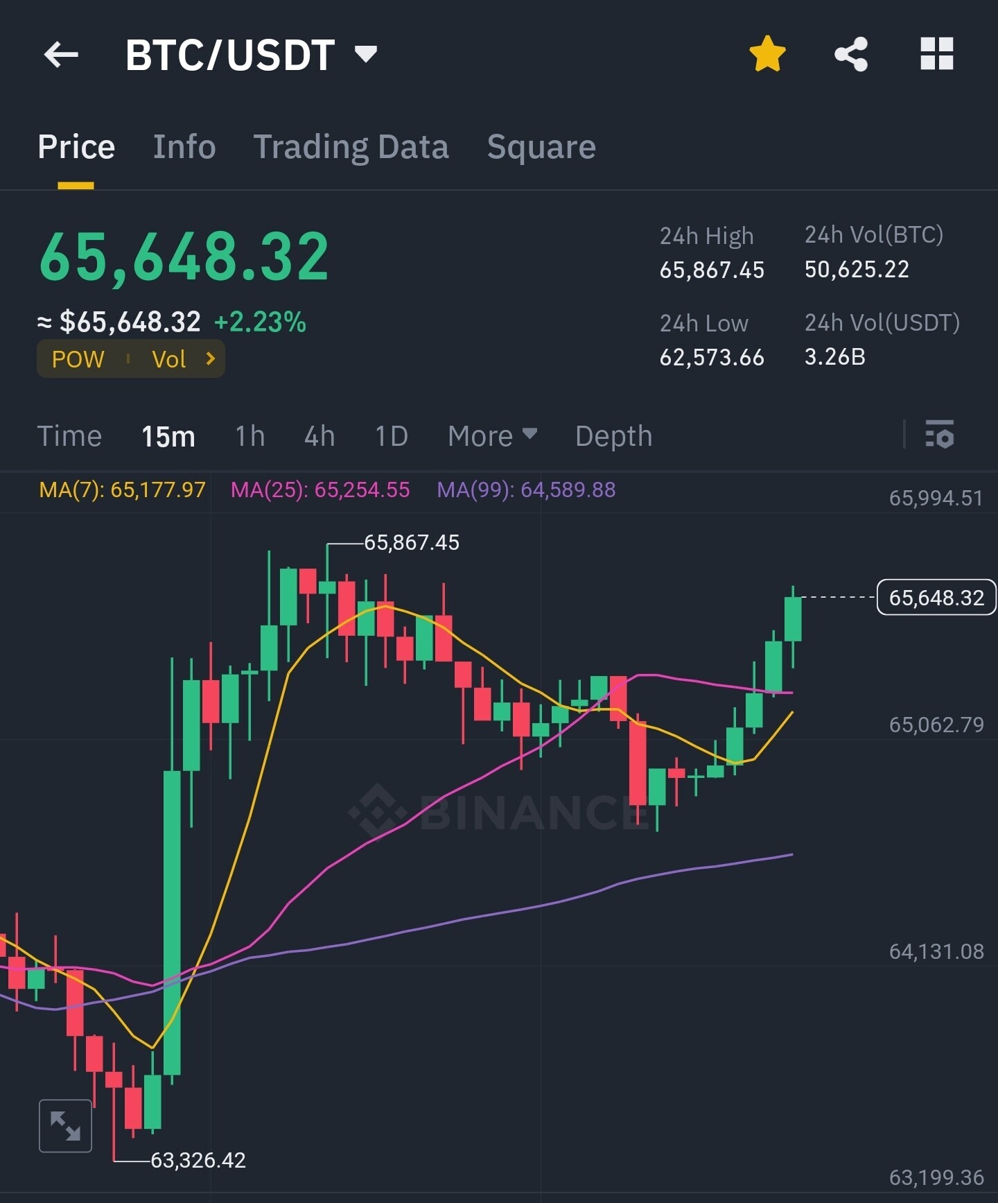Viewport: 998px width, 1203px height.
Task: Tap the POW tag
Action: (78, 358)
